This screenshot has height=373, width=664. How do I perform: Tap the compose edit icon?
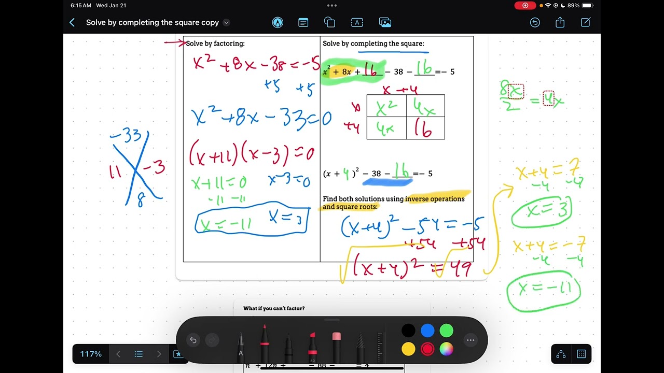click(x=586, y=22)
